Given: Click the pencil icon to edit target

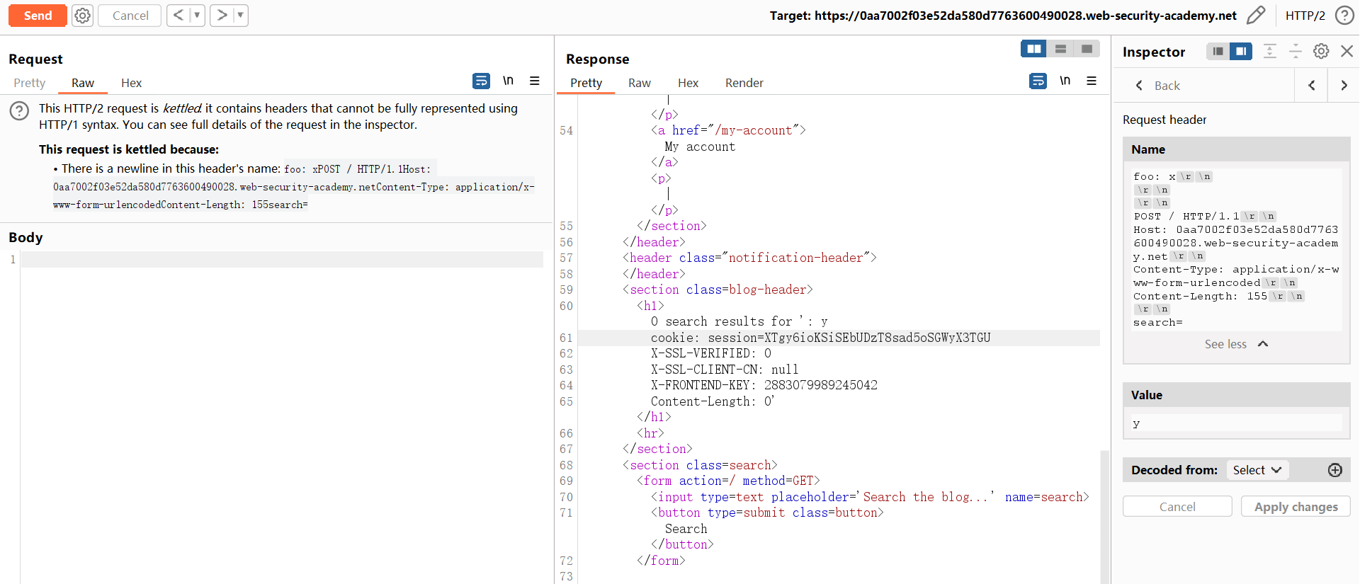Looking at the screenshot, I should pos(1256,16).
